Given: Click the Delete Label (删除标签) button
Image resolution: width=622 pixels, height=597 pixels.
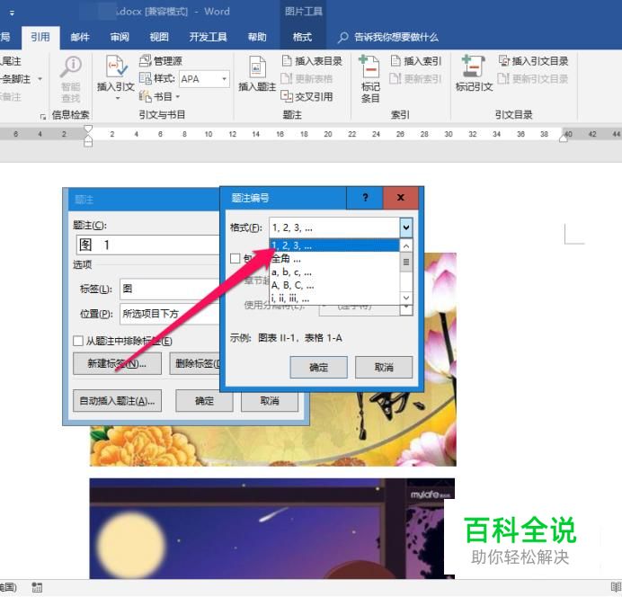Looking at the screenshot, I should tap(195, 363).
